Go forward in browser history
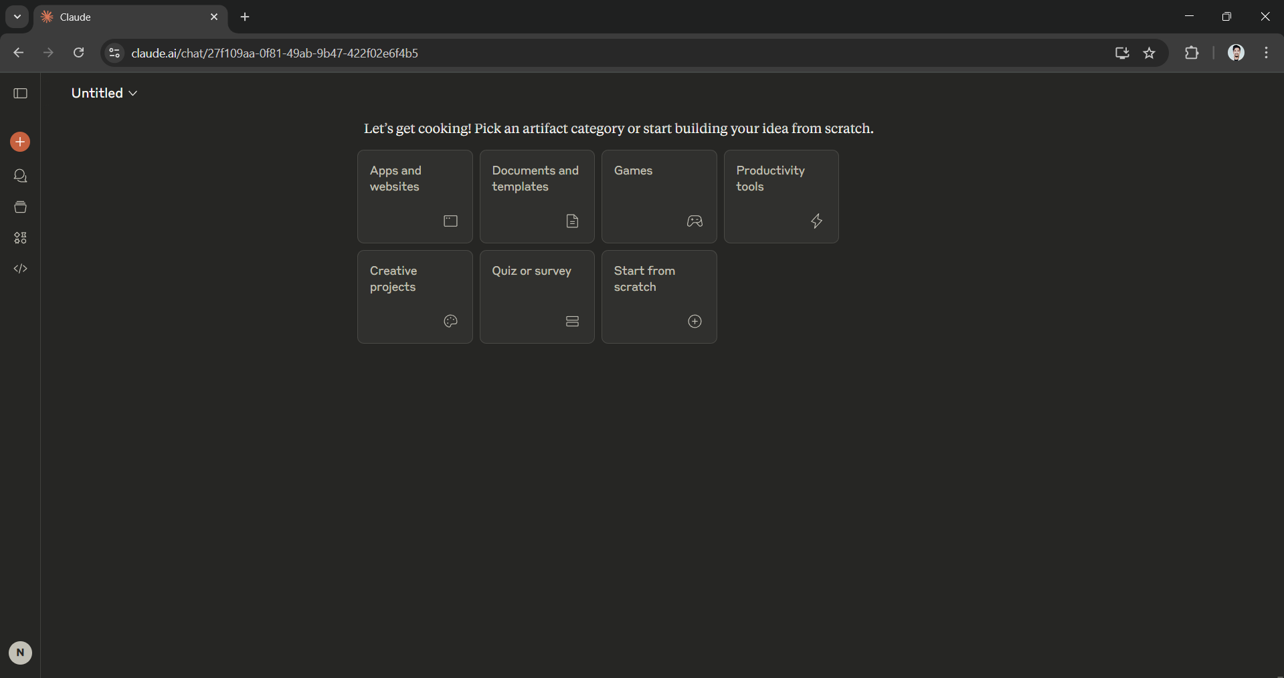 [x=48, y=53]
